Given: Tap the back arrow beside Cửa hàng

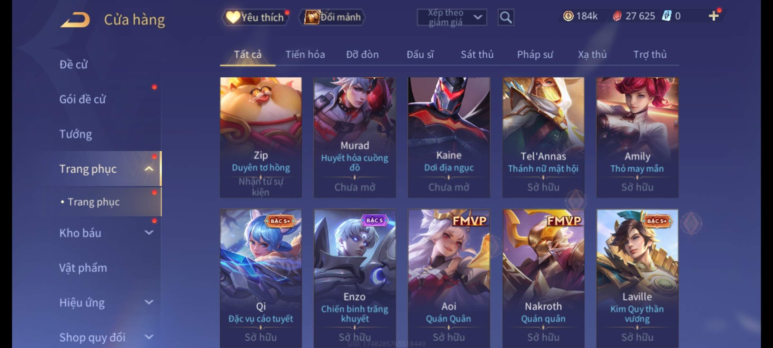Looking at the screenshot, I should tap(75, 20).
